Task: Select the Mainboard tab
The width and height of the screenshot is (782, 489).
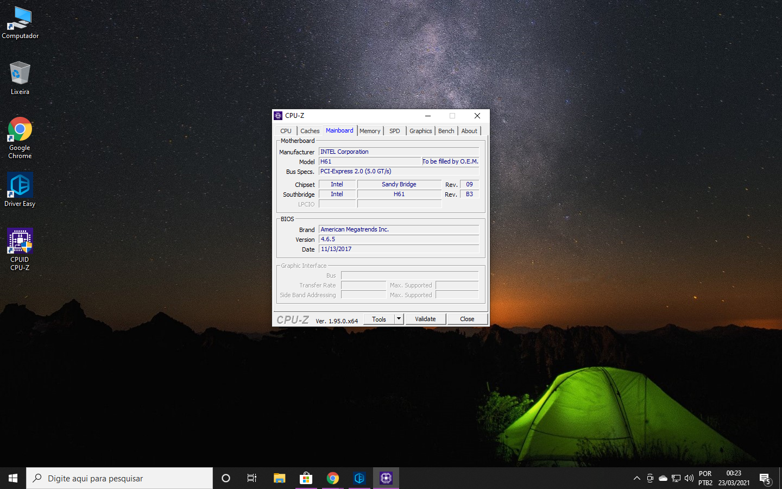Action: click(339, 130)
